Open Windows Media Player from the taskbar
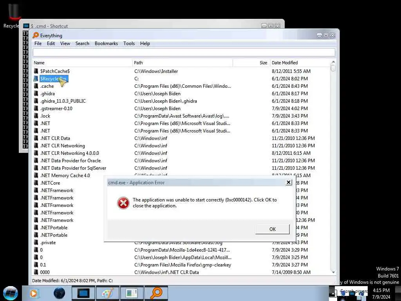Viewport: 401px width, 301px height. pyautogui.click(x=34, y=293)
